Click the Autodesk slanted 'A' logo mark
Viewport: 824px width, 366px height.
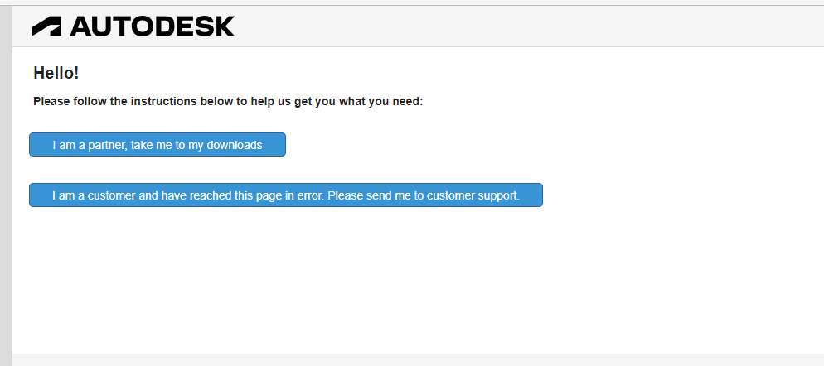pyautogui.click(x=46, y=26)
